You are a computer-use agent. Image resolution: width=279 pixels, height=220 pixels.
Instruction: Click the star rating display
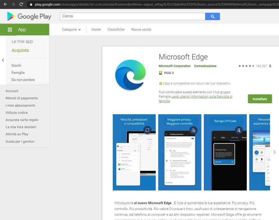pos(246,66)
